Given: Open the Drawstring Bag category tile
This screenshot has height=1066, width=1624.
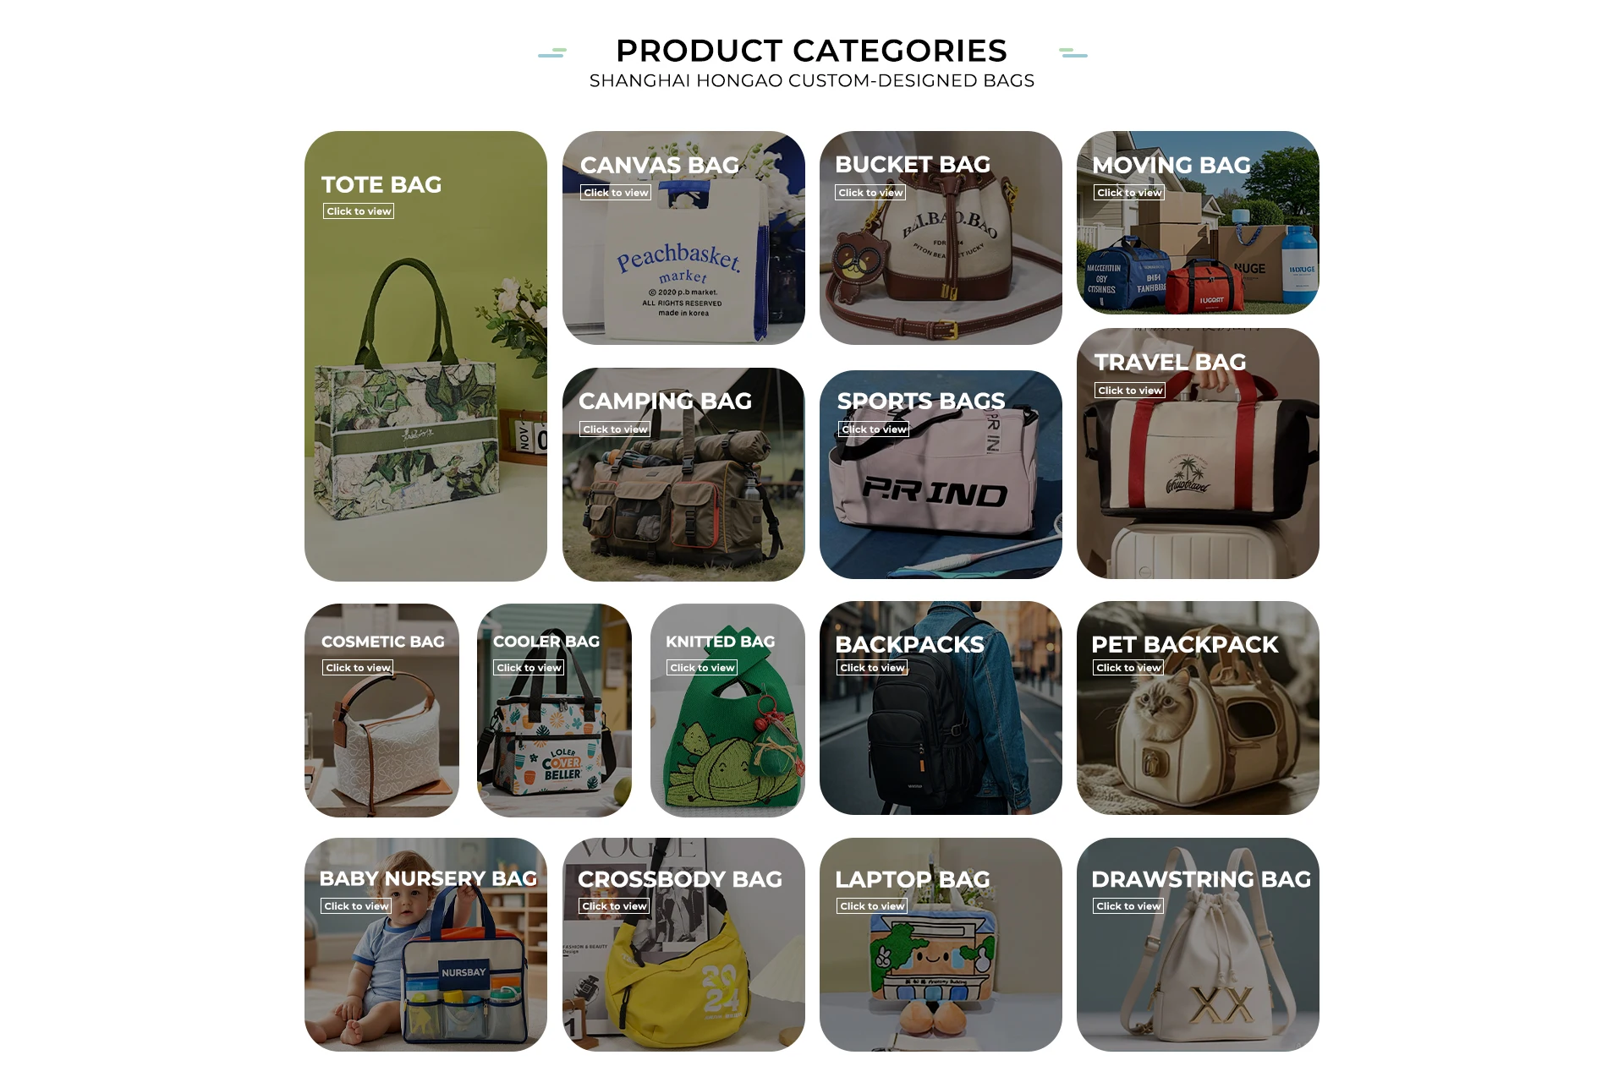Looking at the screenshot, I should (1198, 944).
